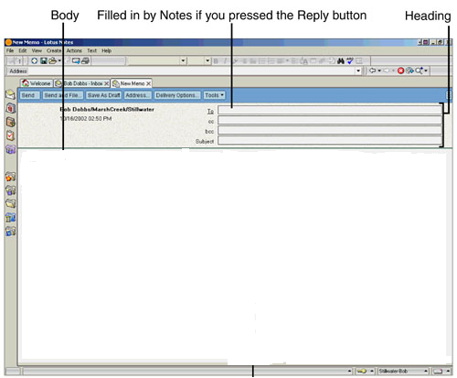Open the File menu

click(10, 50)
